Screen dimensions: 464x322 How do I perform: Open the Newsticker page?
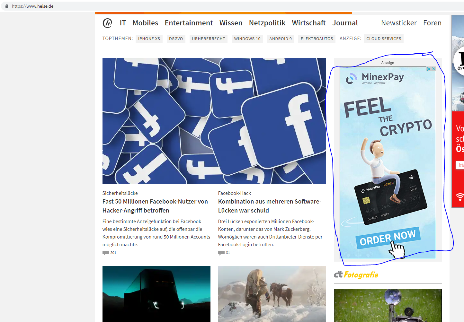click(x=399, y=23)
